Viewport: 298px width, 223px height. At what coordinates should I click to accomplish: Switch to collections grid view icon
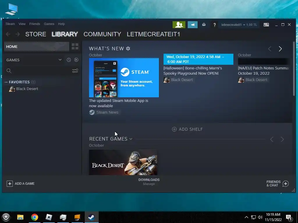[75, 46]
